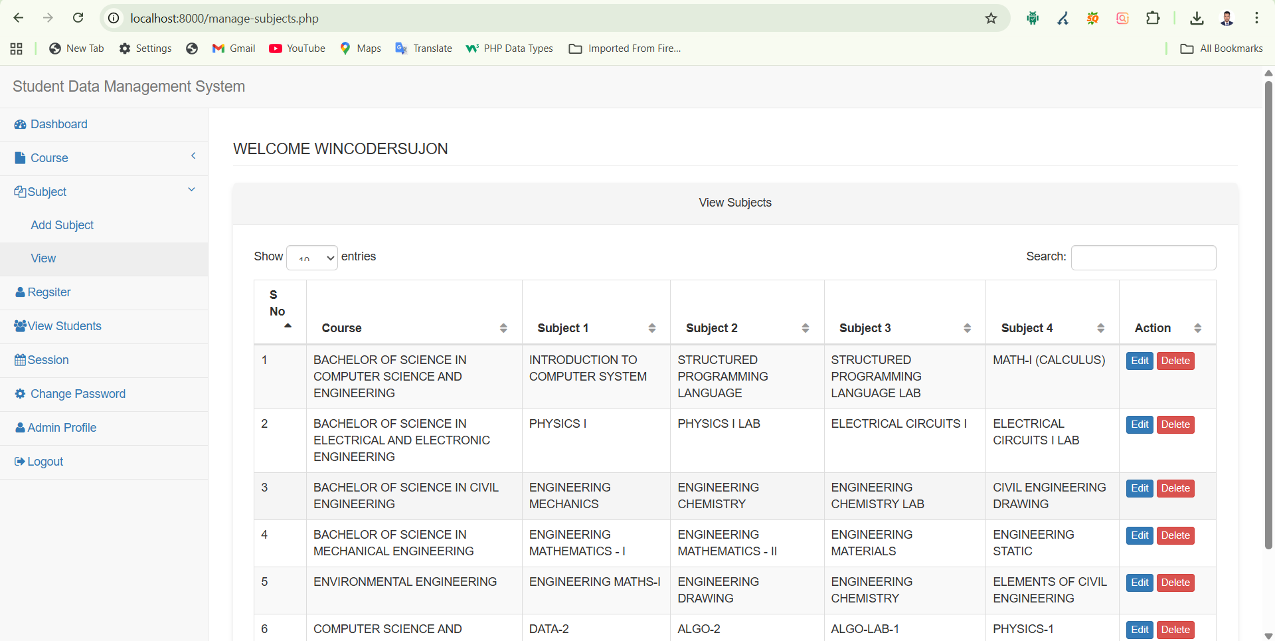Toggle sorting on the Course column
Screen dimensions: 1275x641
click(503, 328)
